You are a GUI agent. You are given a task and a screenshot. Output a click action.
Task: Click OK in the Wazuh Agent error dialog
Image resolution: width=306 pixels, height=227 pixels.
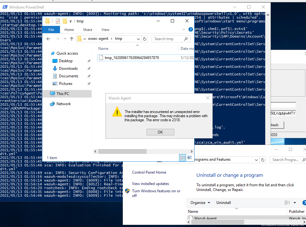(x=160, y=132)
